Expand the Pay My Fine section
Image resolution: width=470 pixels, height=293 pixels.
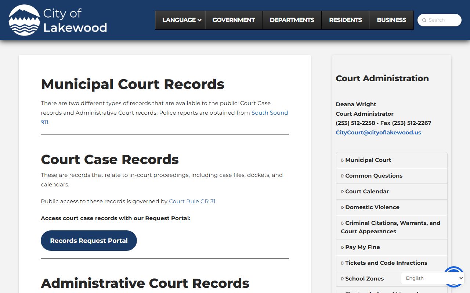pyautogui.click(x=362, y=247)
